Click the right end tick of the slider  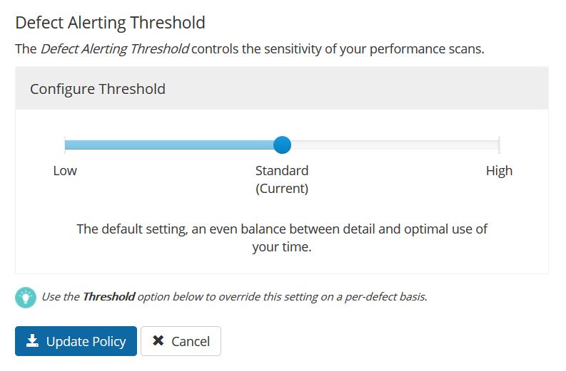pos(499,145)
